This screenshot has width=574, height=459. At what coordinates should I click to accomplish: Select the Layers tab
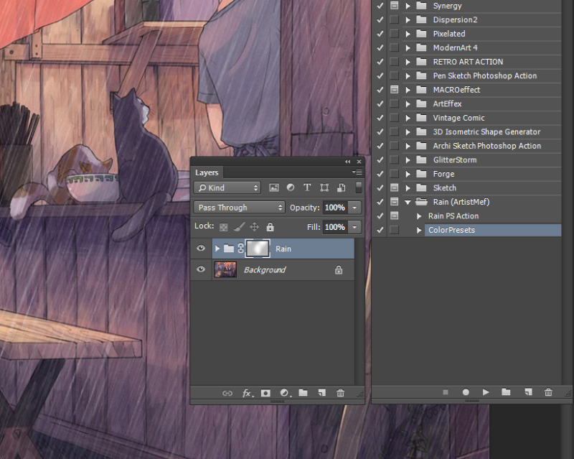click(207, 172)
